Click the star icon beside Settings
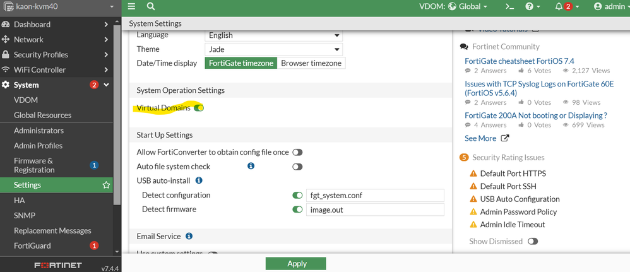 [x=106, y=185]
